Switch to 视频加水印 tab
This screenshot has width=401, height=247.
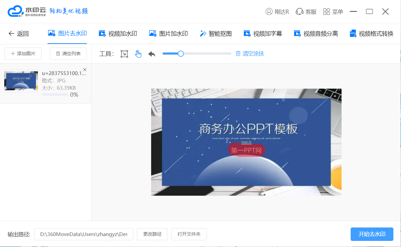point(118,34)
